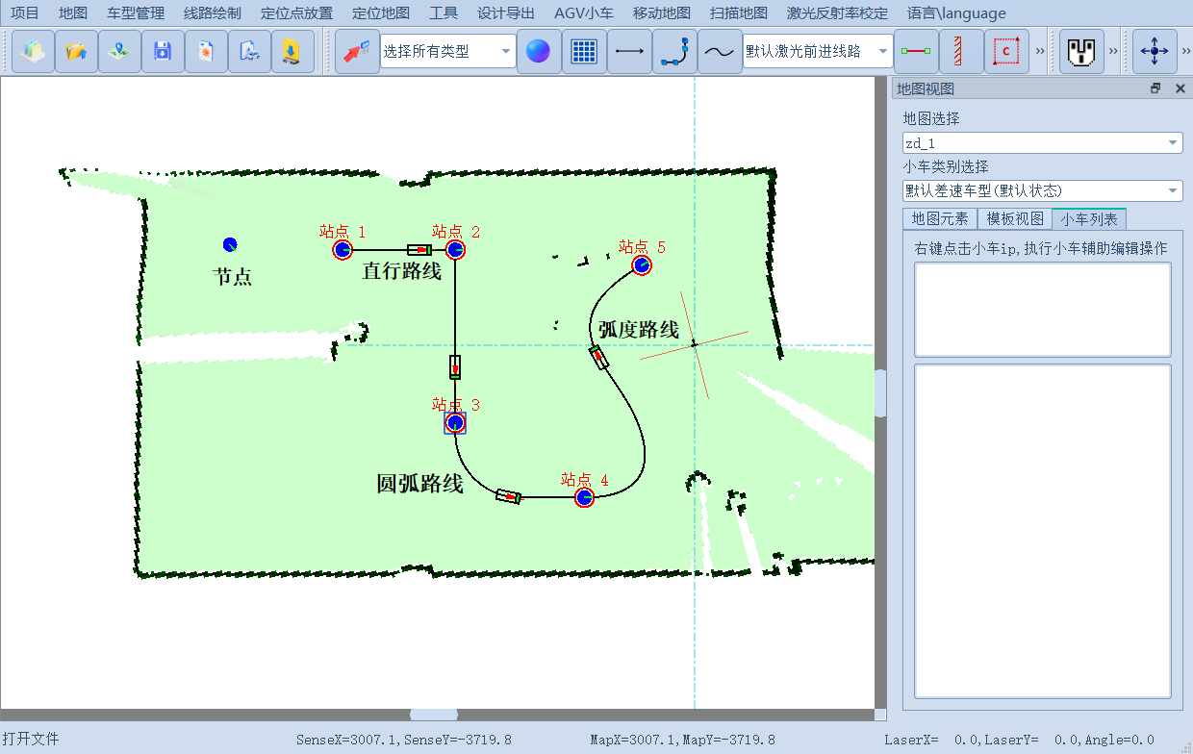The height and width of the screenshot is (754, 1193).
Task: Open the 工具 menu
Action: [x=444, y=13]
